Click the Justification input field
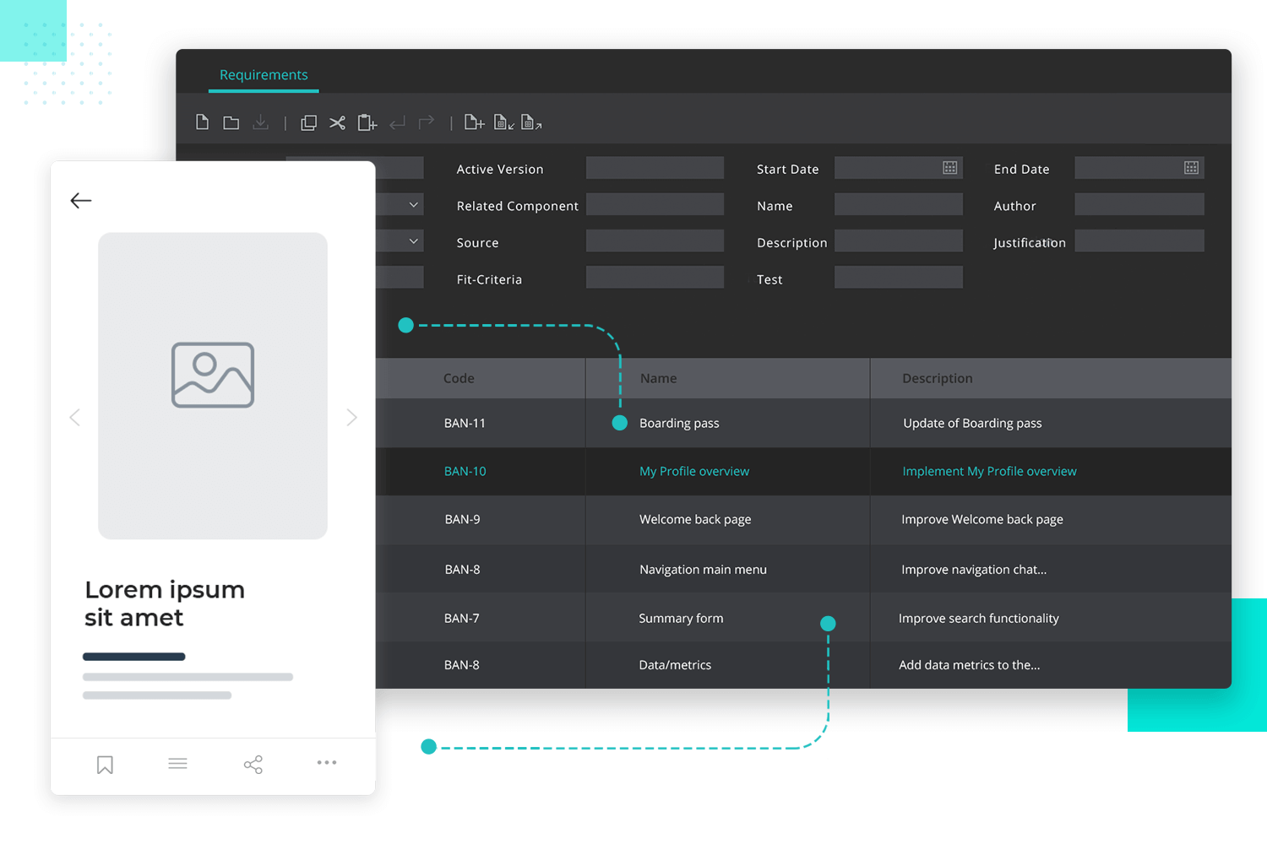Screen dimensions: 1267x844 click(x=1139, y=241)
